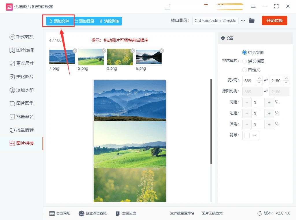This screenshot has height=220, width=296.
Task: Increase the 间距 value with plus
Action: [x=269, y=102]
